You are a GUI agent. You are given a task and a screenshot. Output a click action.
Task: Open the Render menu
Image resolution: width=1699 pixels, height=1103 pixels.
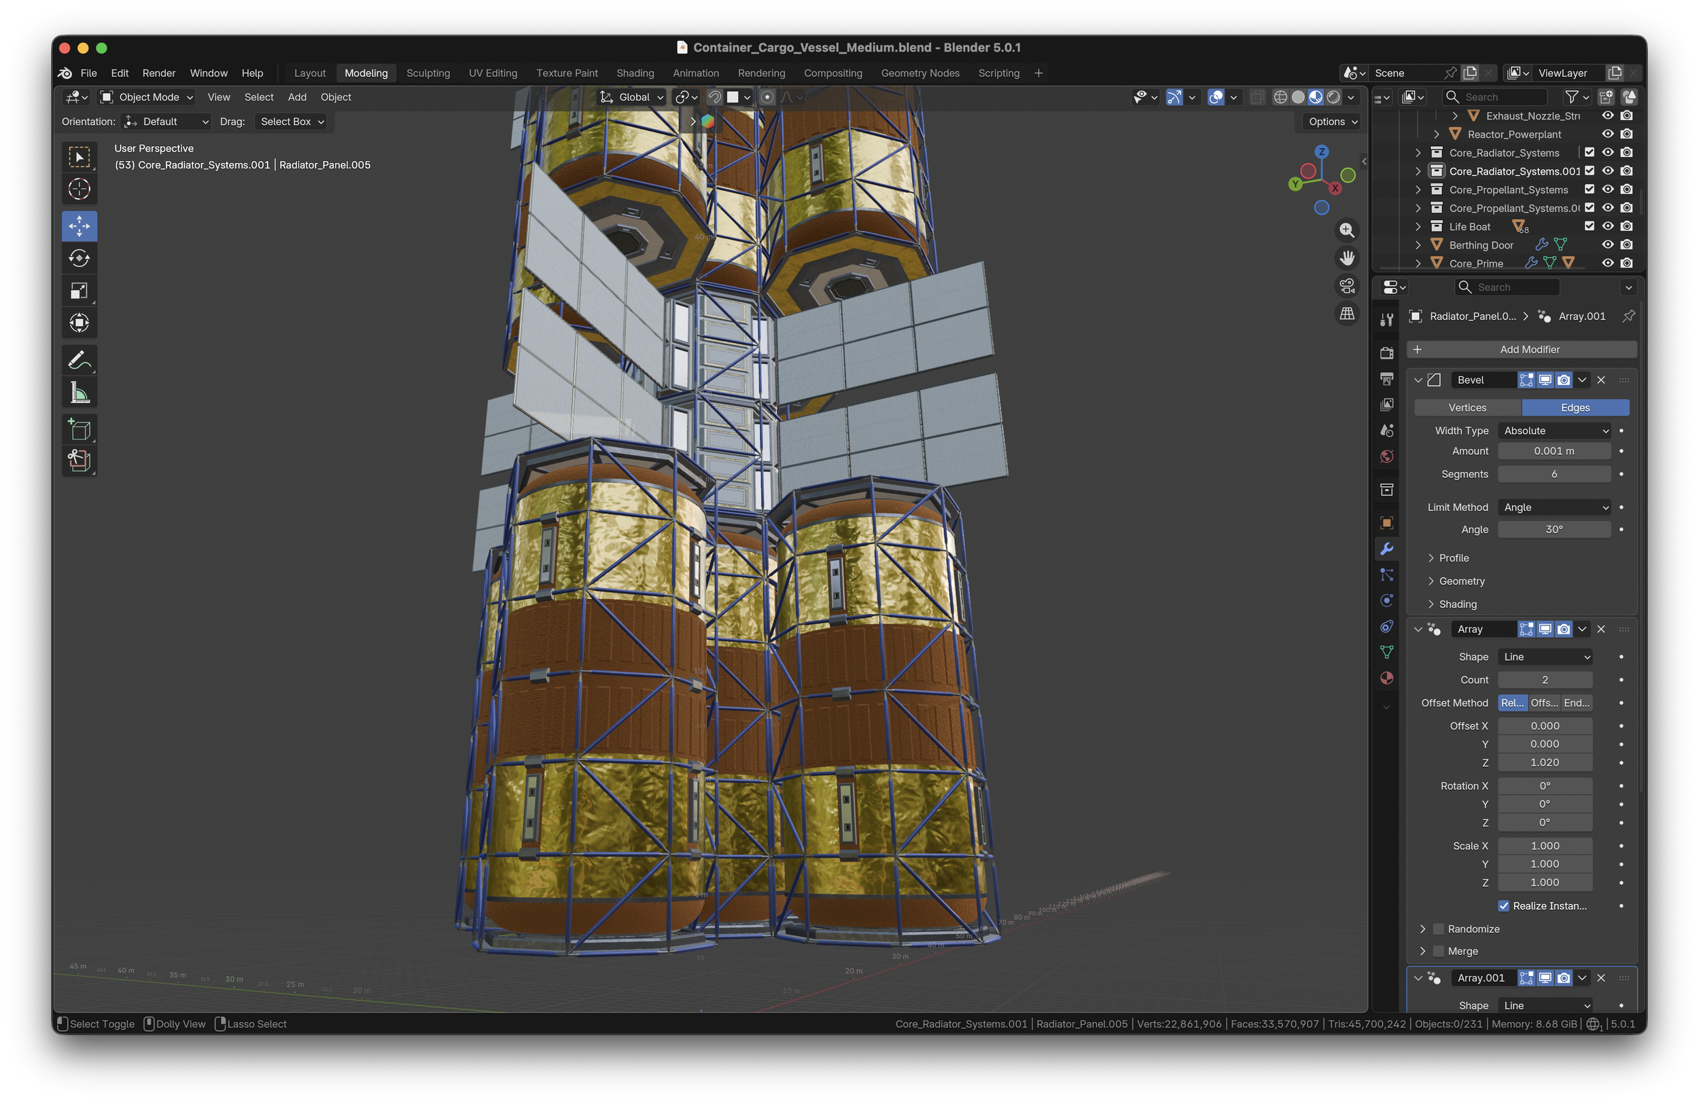click(158, 73)
